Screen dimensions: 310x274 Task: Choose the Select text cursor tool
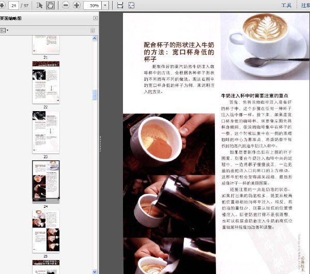[39, 5]
